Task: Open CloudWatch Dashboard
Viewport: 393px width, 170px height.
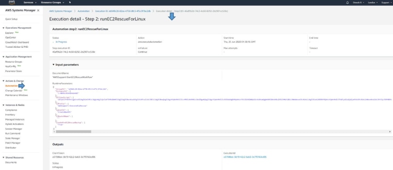Action: point(17,42)
